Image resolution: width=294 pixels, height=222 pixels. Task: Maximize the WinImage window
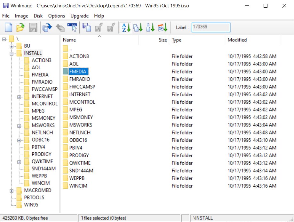266,6
